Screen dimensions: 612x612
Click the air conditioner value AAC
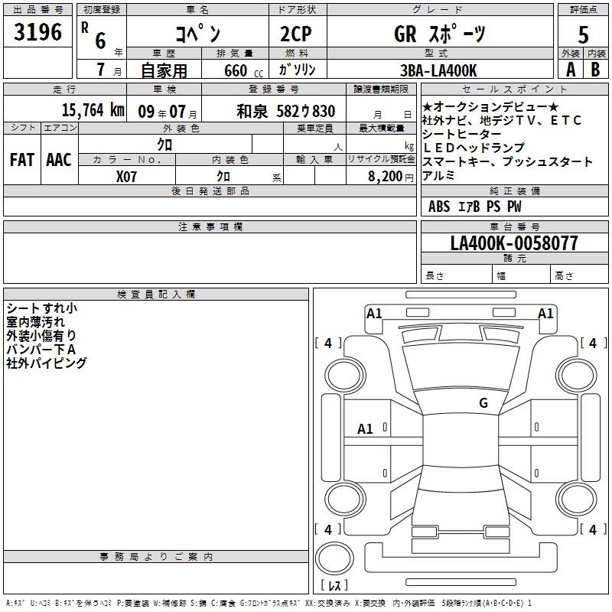tap(59, 160)
